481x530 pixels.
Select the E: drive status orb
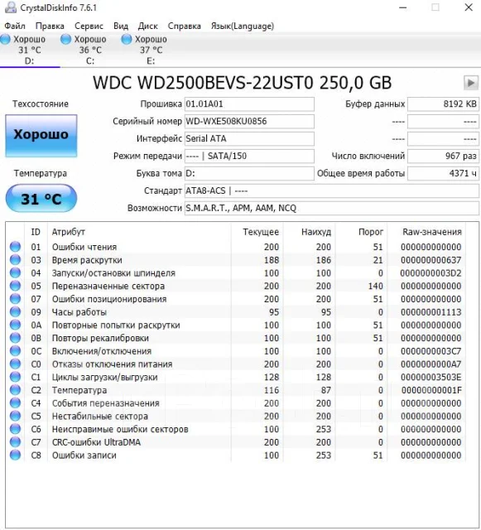(127, 39)
